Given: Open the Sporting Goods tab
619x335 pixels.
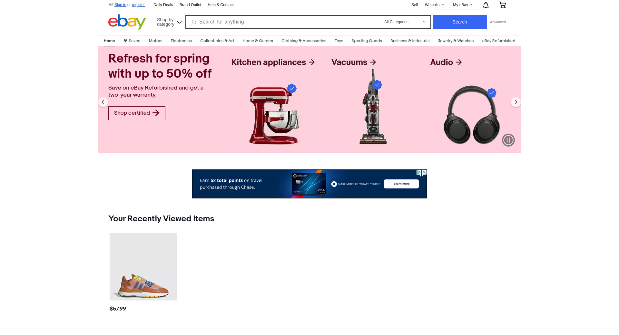Looking at the screenshot, I should (x=367, y=41).
